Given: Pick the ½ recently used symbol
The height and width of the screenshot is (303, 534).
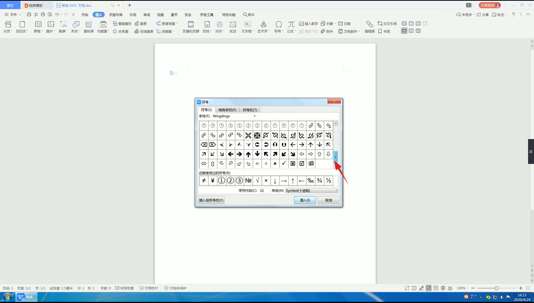Looking at the screenshot, I should (328, 181).
